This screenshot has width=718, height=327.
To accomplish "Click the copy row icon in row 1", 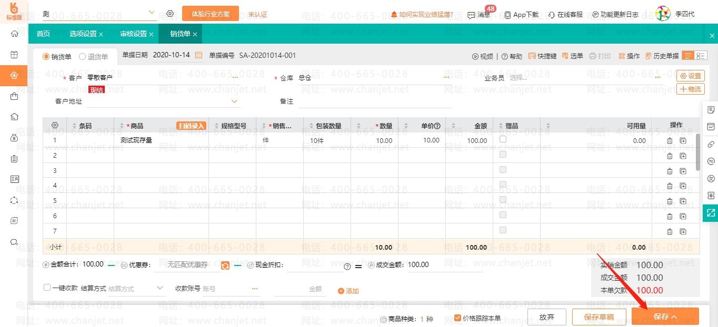I will [x=683, y=141].
